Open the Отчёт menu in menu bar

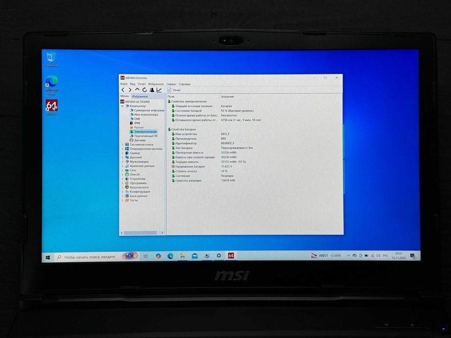pyautogui.click(x=142, y=84)
